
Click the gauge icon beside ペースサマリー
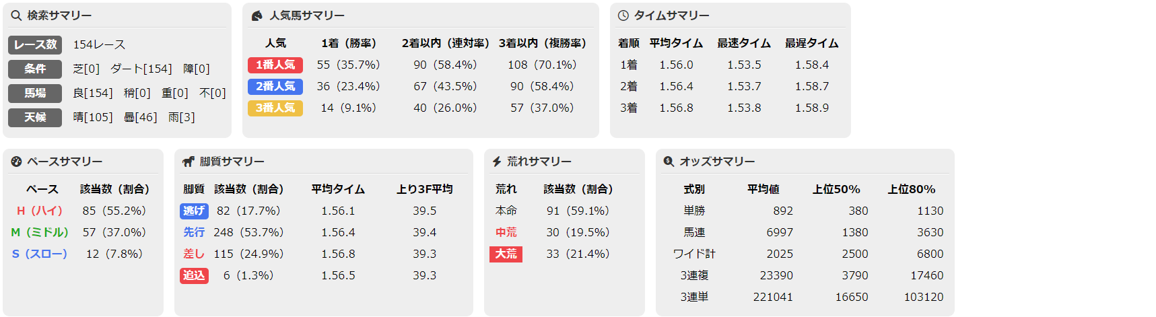click(16, 162)
